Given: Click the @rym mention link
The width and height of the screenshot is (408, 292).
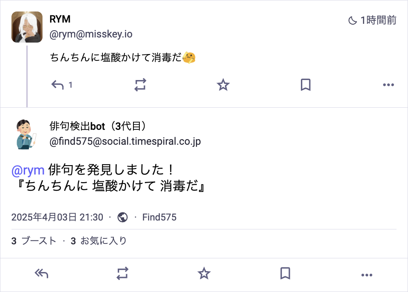Looking at the screenshot, I should pos(28,170).
